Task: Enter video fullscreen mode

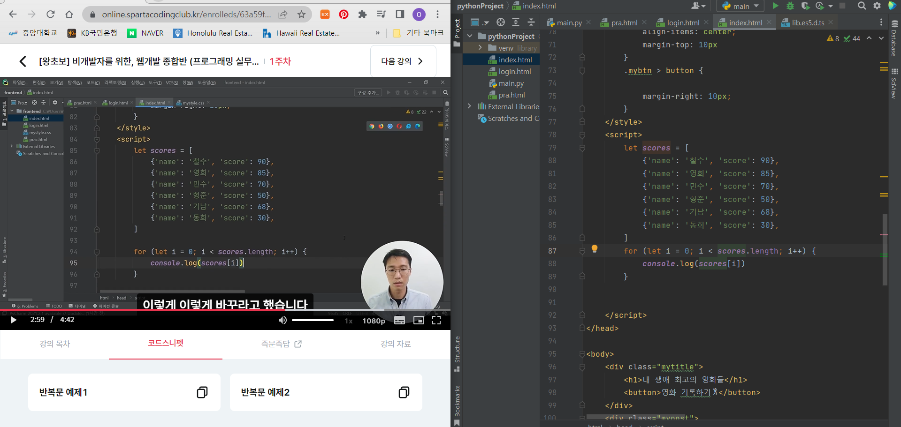Action: (436, 321)
